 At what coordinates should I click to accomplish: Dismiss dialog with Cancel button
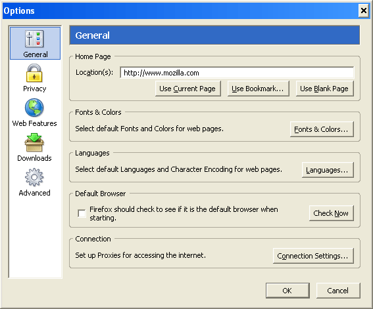click(x=338, y=291)
